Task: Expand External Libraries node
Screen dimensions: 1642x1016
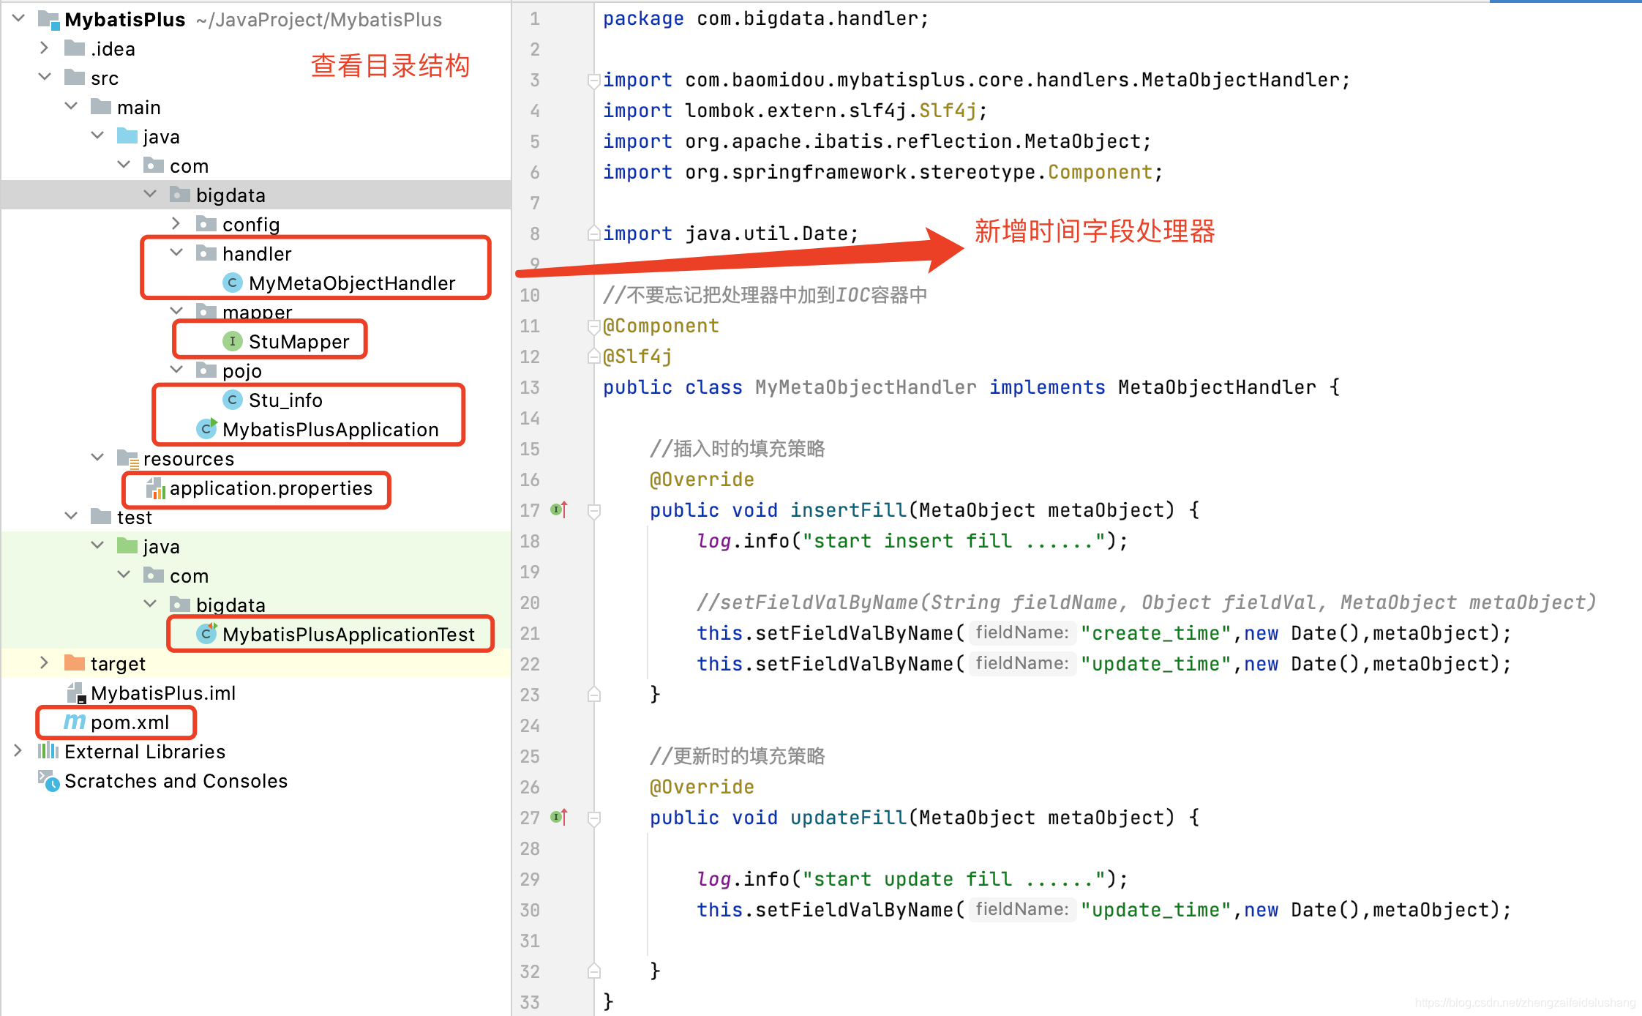Action: [19, 750]
